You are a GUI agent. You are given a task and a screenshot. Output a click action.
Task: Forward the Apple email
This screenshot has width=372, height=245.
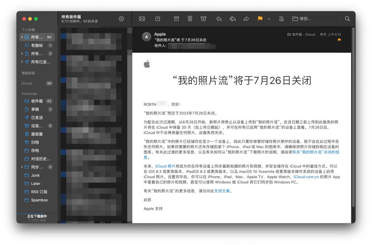tap(246, 19)
